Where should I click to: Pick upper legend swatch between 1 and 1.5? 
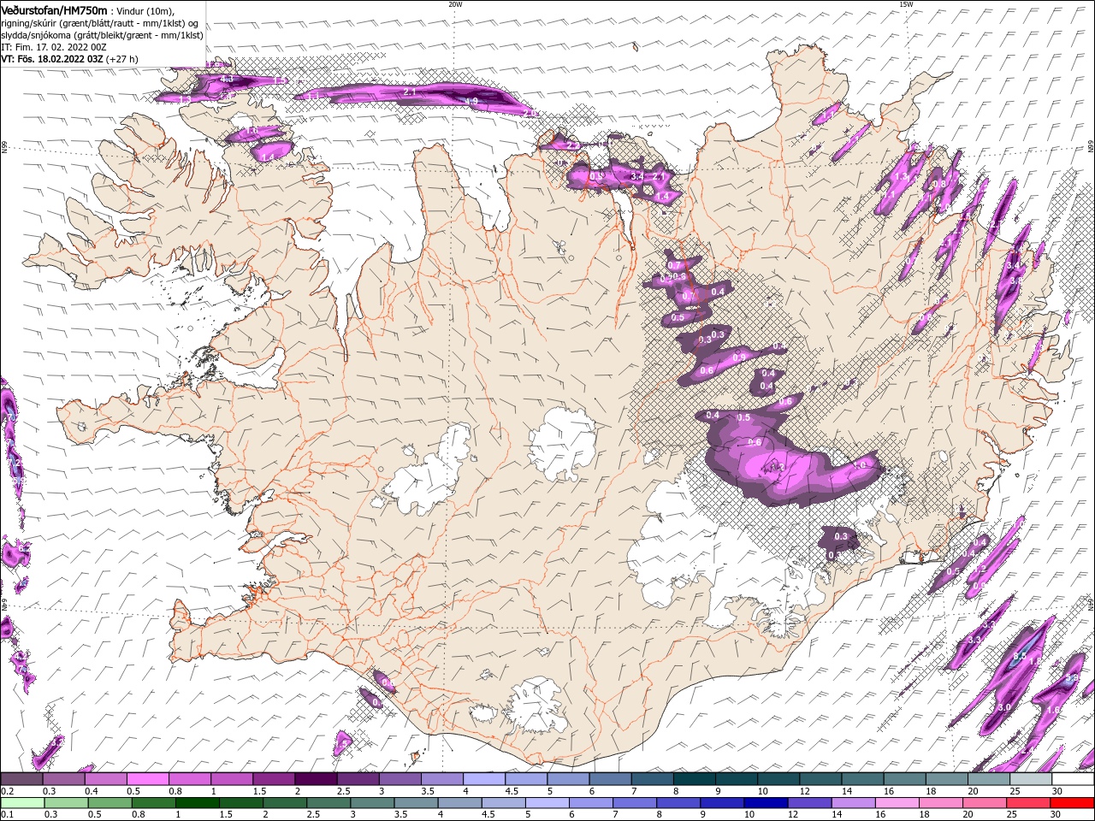pos(231,779)
